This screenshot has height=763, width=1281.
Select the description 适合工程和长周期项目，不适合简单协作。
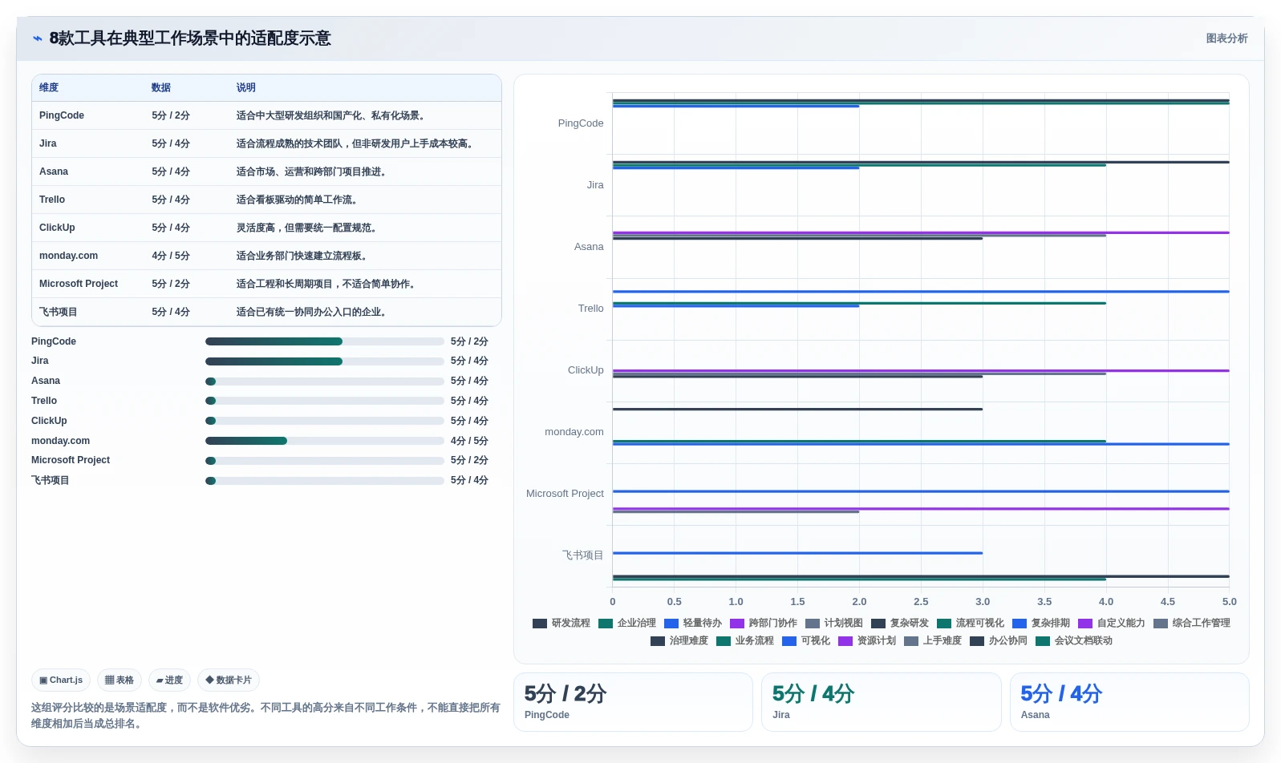(327, 284)
